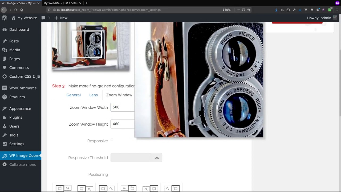This screenshot has width=341, height=192.
Task: Open My Website admin bar link
Action: click(x=24, y=18)
